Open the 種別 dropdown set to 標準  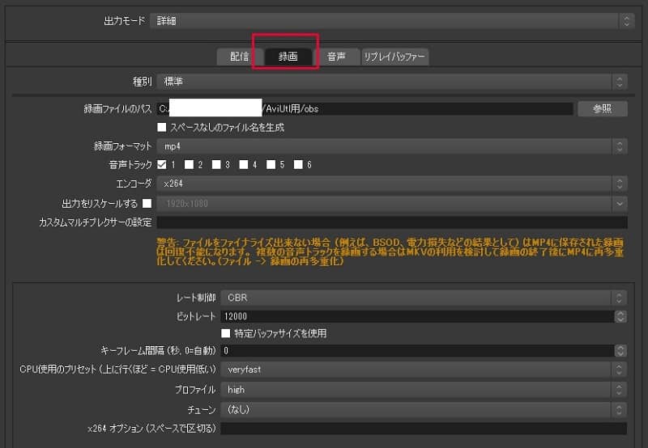tap(392, 81)
